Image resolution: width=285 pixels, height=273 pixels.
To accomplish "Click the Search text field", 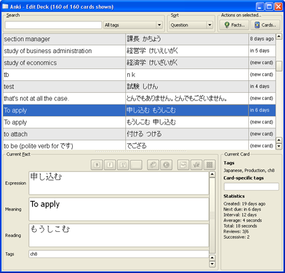I will pos(53,25).
